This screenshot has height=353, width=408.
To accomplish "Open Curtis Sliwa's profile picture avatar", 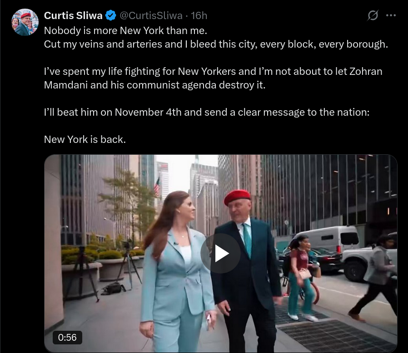I will tap(25, 22).
